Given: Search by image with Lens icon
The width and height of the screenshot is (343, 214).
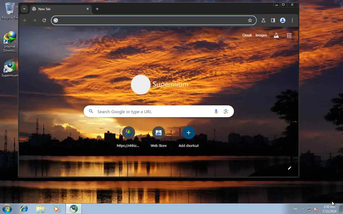Looking at the screenshot, I should 226,112.
